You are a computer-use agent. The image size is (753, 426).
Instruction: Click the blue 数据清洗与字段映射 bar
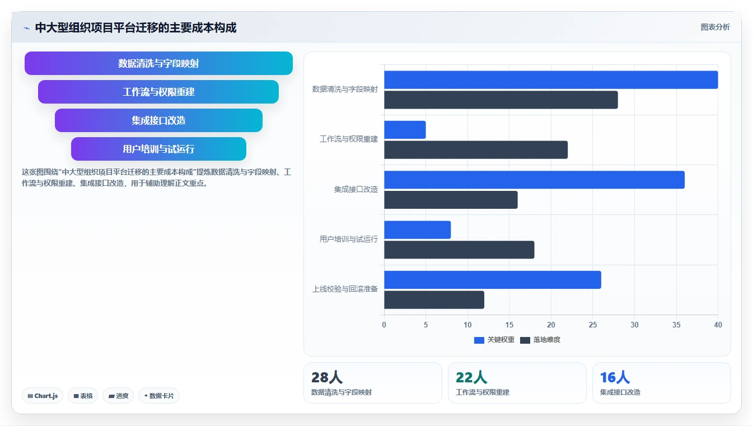coord(551,79)
